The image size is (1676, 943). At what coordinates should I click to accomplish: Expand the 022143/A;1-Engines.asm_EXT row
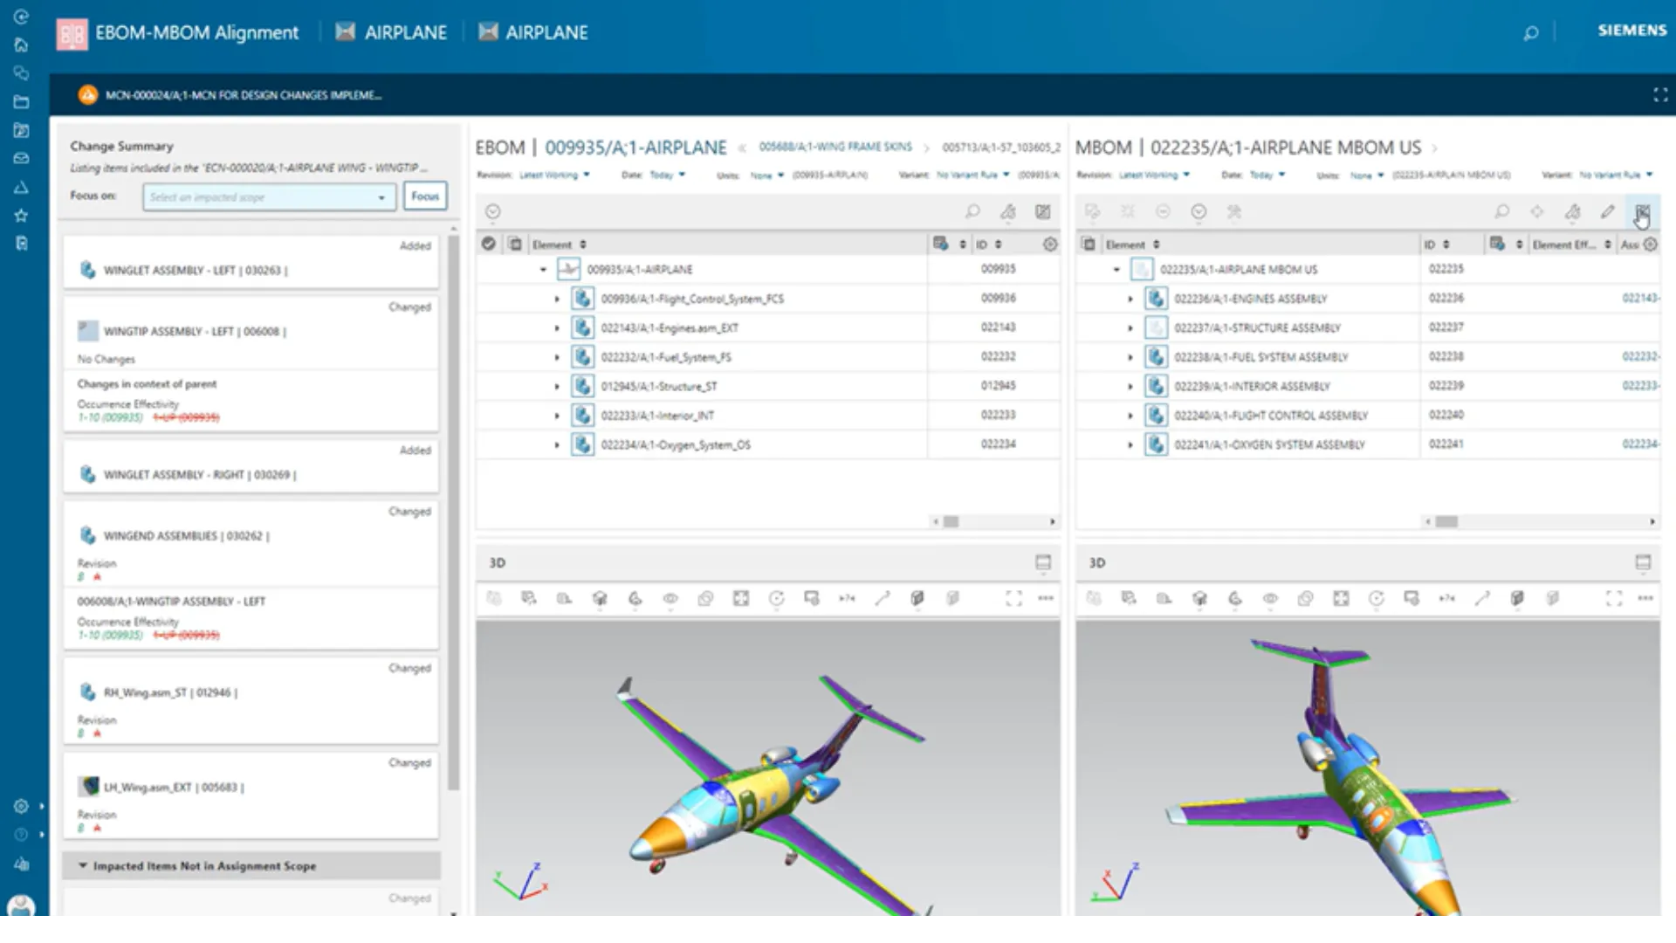click(557, 328)
